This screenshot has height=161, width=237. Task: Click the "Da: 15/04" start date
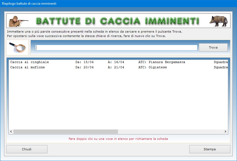click(84, 62)
